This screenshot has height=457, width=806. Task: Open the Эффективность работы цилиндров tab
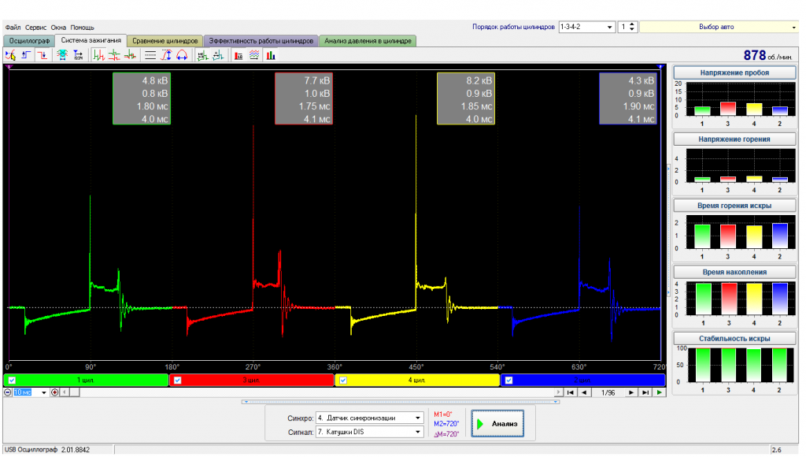tap(261, 41)
